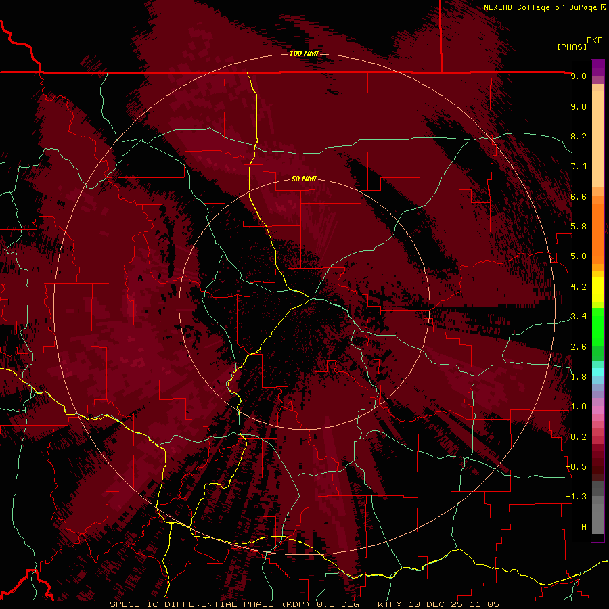Click the TH label on the legend
Viewport: 609px width, 609px height.
pyautogui.click(x=581, y=527)
